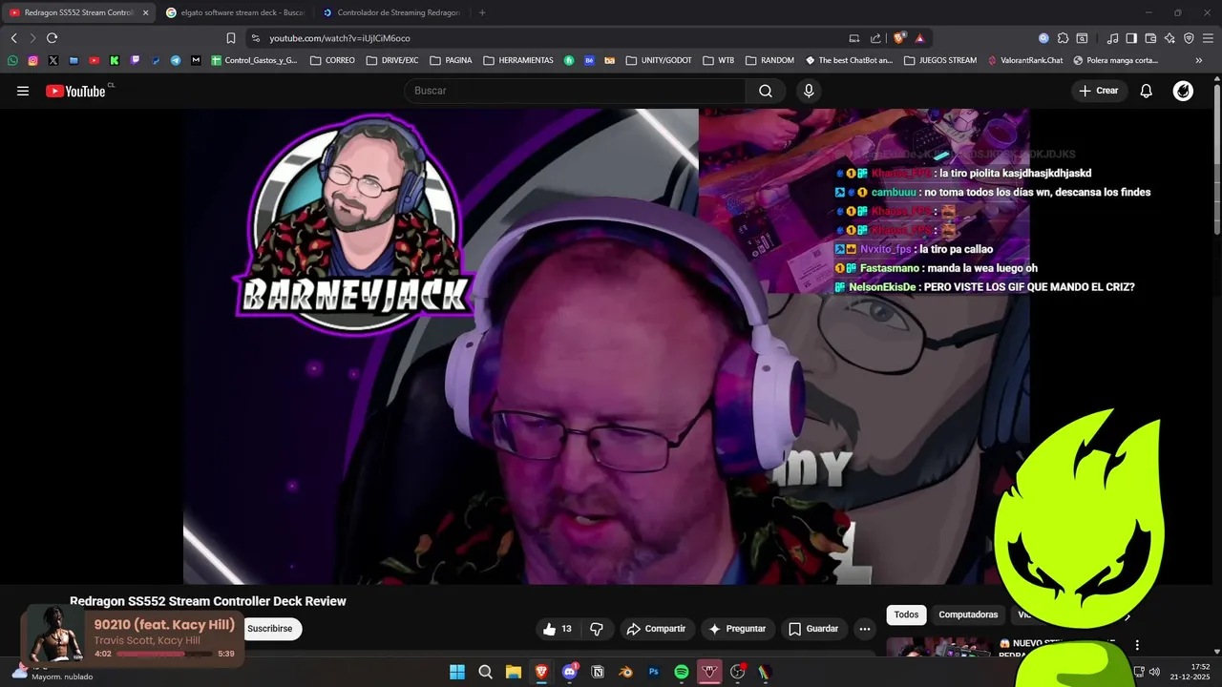Open WTB bookmarks folder
This screenshot has height=687, width=1222.
point(718,60)
